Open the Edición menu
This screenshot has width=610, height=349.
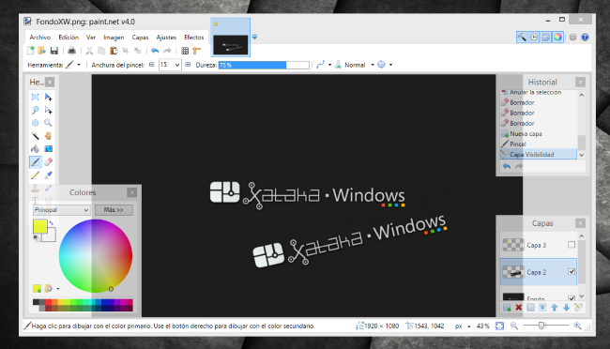[69, 37]
